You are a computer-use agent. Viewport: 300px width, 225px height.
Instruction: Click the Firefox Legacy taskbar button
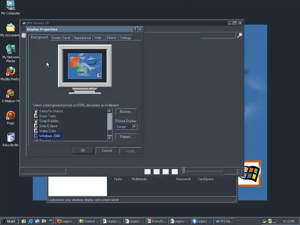[x=67, y=221]
